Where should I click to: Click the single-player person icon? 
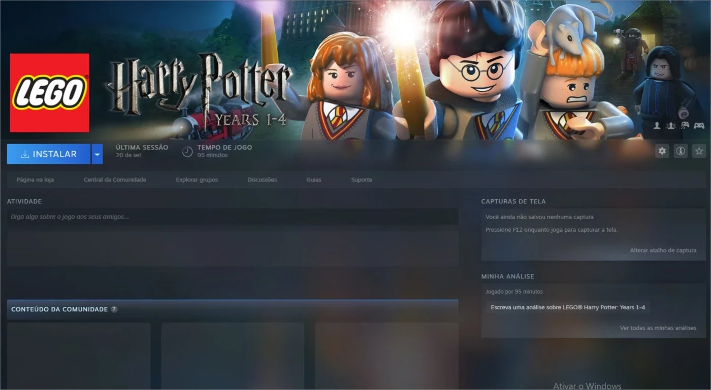point(657,125)
